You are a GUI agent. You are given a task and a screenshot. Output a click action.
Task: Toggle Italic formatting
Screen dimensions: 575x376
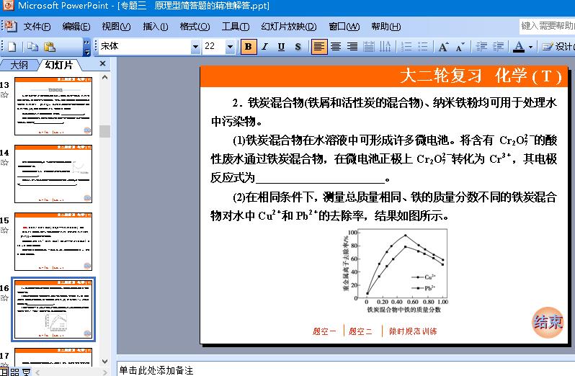pyautogui.click(x=264, y=47)
